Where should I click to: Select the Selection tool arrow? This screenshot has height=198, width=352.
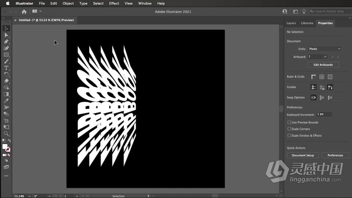(x=6, y=29)
